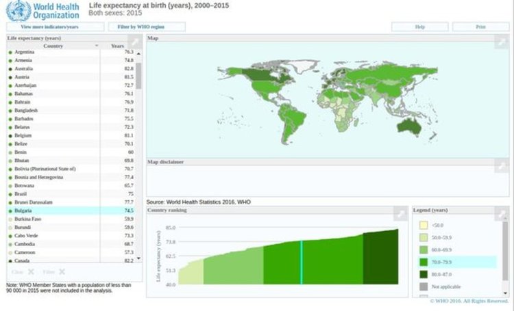Viewport: 514px width, 311px height.
Task: Maximize the Map disclaimer panel
Action: pos(502,166)
